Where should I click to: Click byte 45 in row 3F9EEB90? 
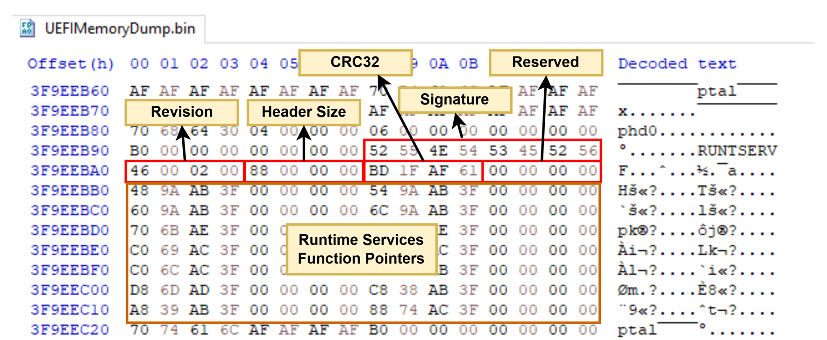(528, 151)
